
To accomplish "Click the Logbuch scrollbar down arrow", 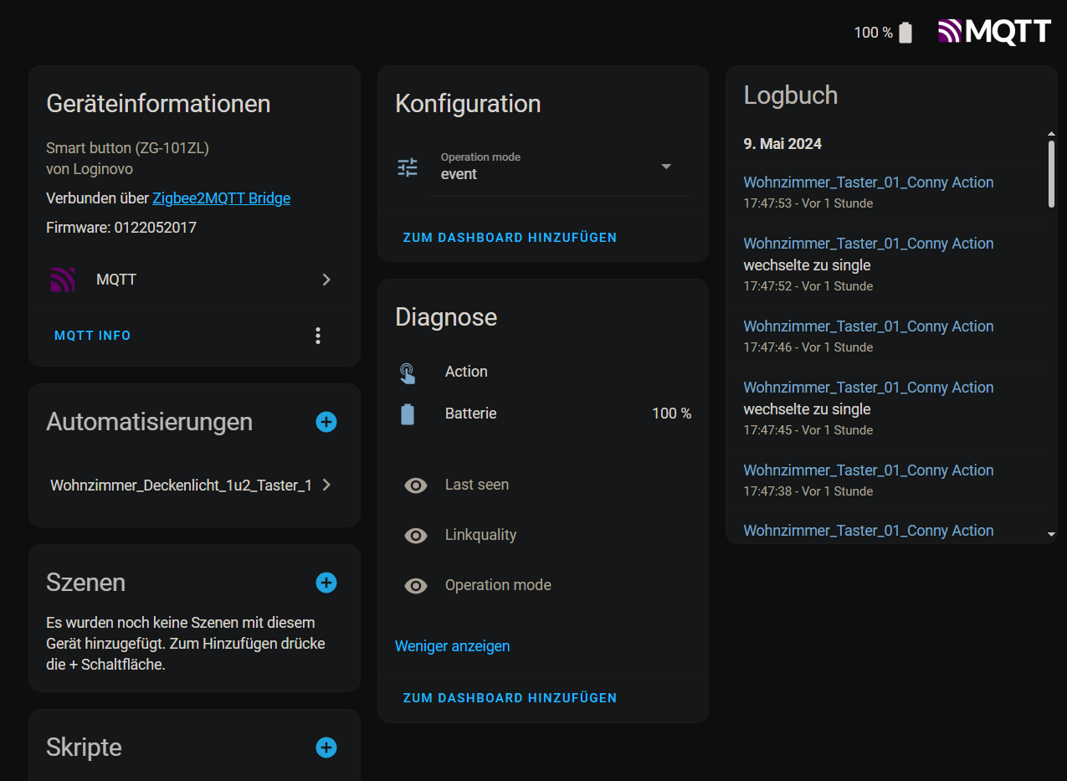I will (1051, 534).
